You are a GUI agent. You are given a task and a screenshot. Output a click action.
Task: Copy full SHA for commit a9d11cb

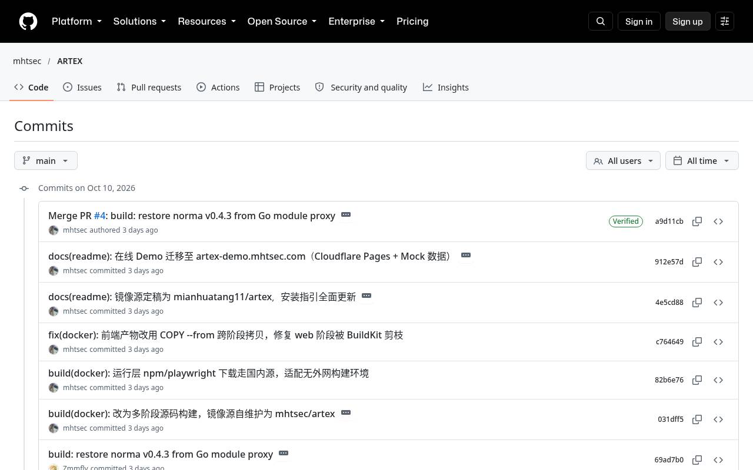pyautogui.click(x=697, y=221)
